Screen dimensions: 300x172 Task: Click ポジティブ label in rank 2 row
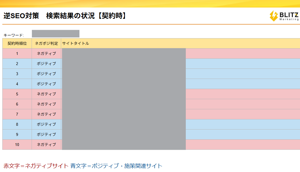tap(46, 64)
